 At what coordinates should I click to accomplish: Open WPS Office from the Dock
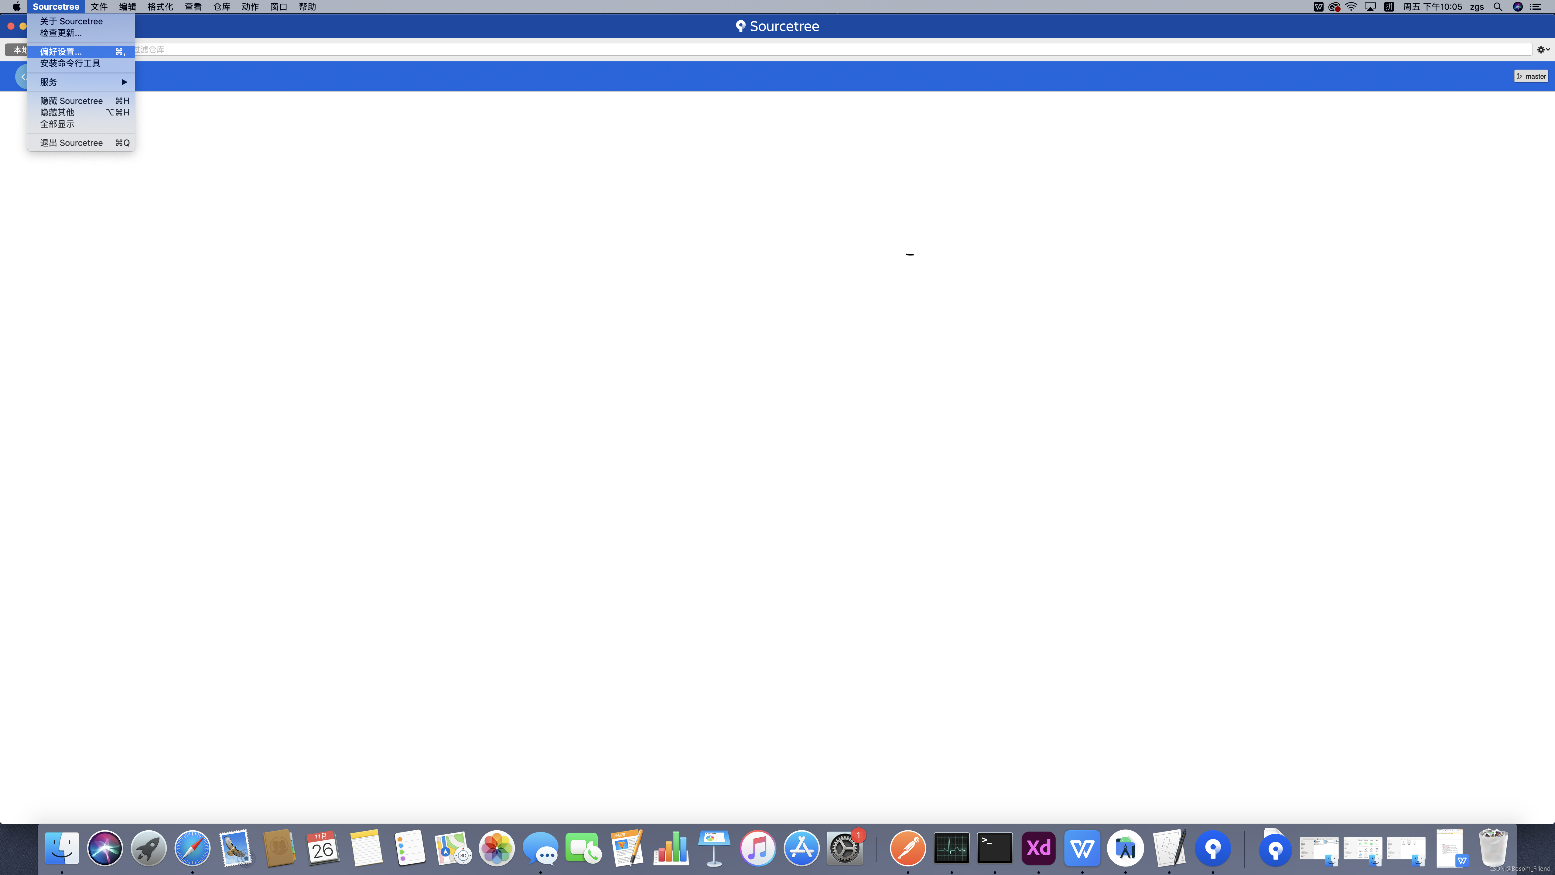click(1082, 848)
